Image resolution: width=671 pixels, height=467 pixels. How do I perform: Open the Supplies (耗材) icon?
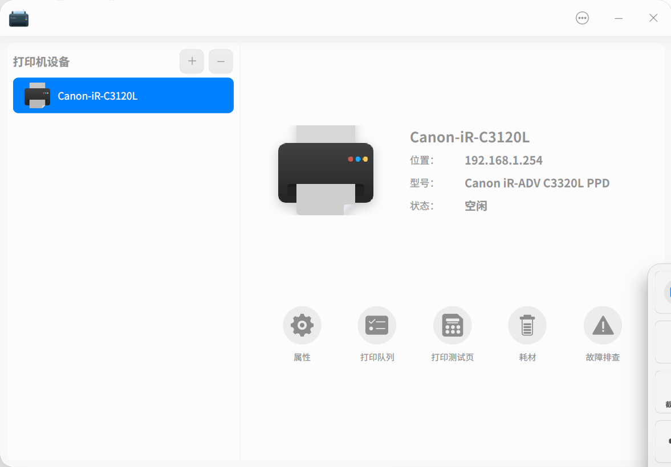click(x=527, y=325)
